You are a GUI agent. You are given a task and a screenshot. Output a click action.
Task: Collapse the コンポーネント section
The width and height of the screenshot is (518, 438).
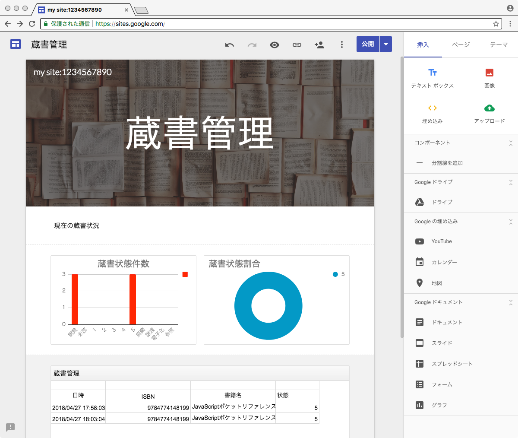pyautogui.click(x=511, y=143)
